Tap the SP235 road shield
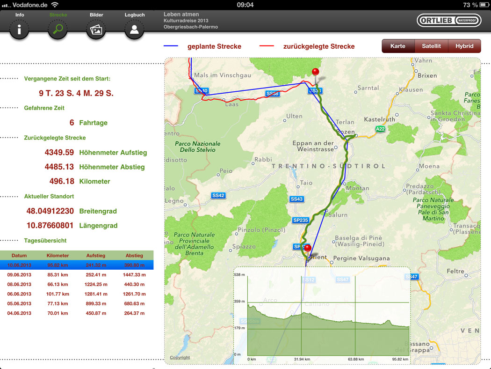491x369 pixels. pos(301,220)
